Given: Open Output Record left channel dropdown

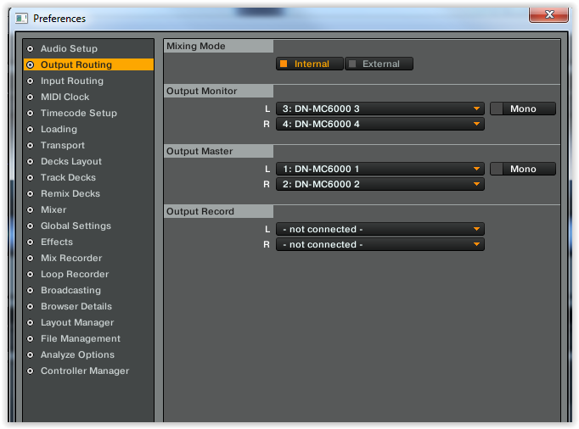Looking at the screenshot, I should (x=379, y=229).
